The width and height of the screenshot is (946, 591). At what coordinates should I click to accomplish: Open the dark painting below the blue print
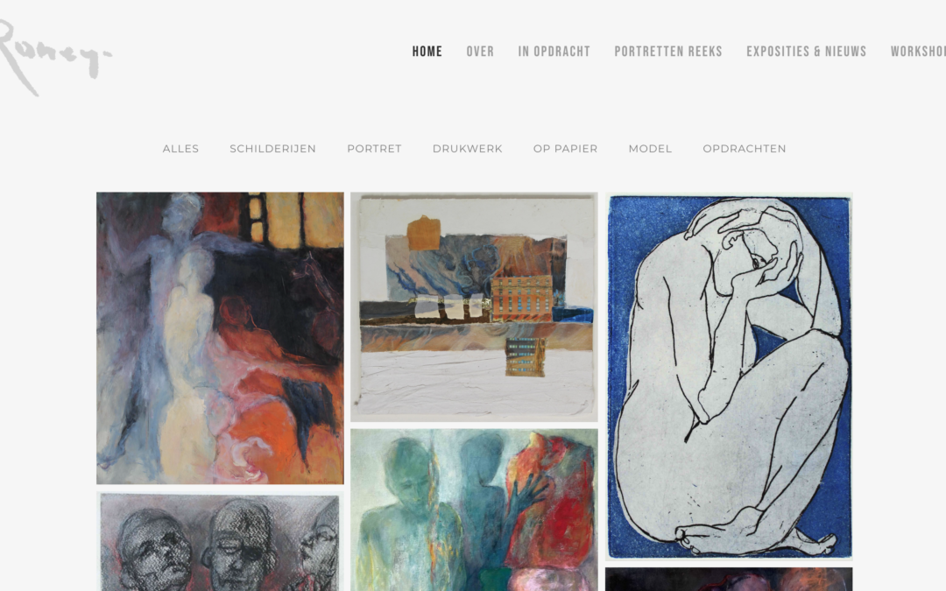(x=729, y=579)
